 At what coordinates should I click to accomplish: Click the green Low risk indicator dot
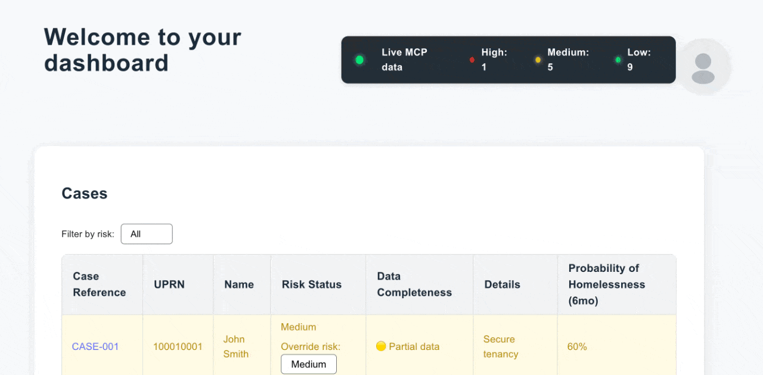pos(618,60)
